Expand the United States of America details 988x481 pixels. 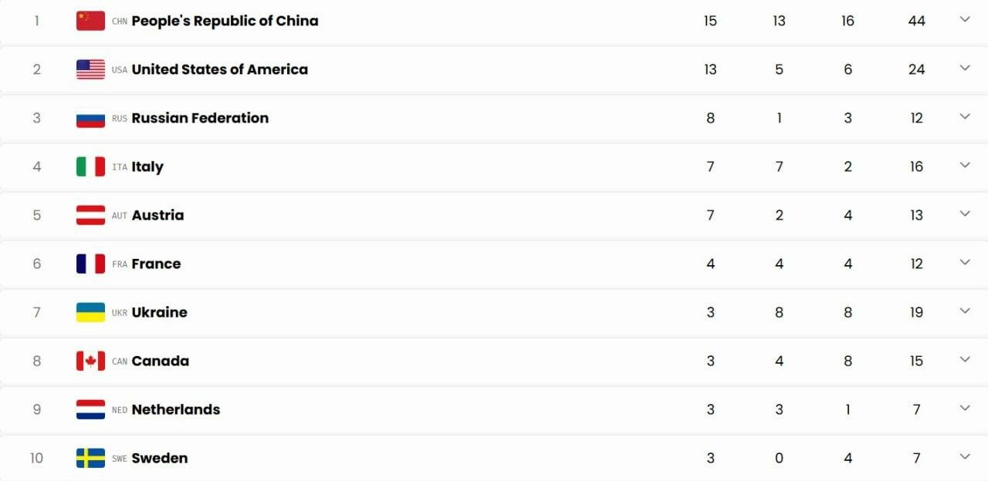tap(965, 68)
